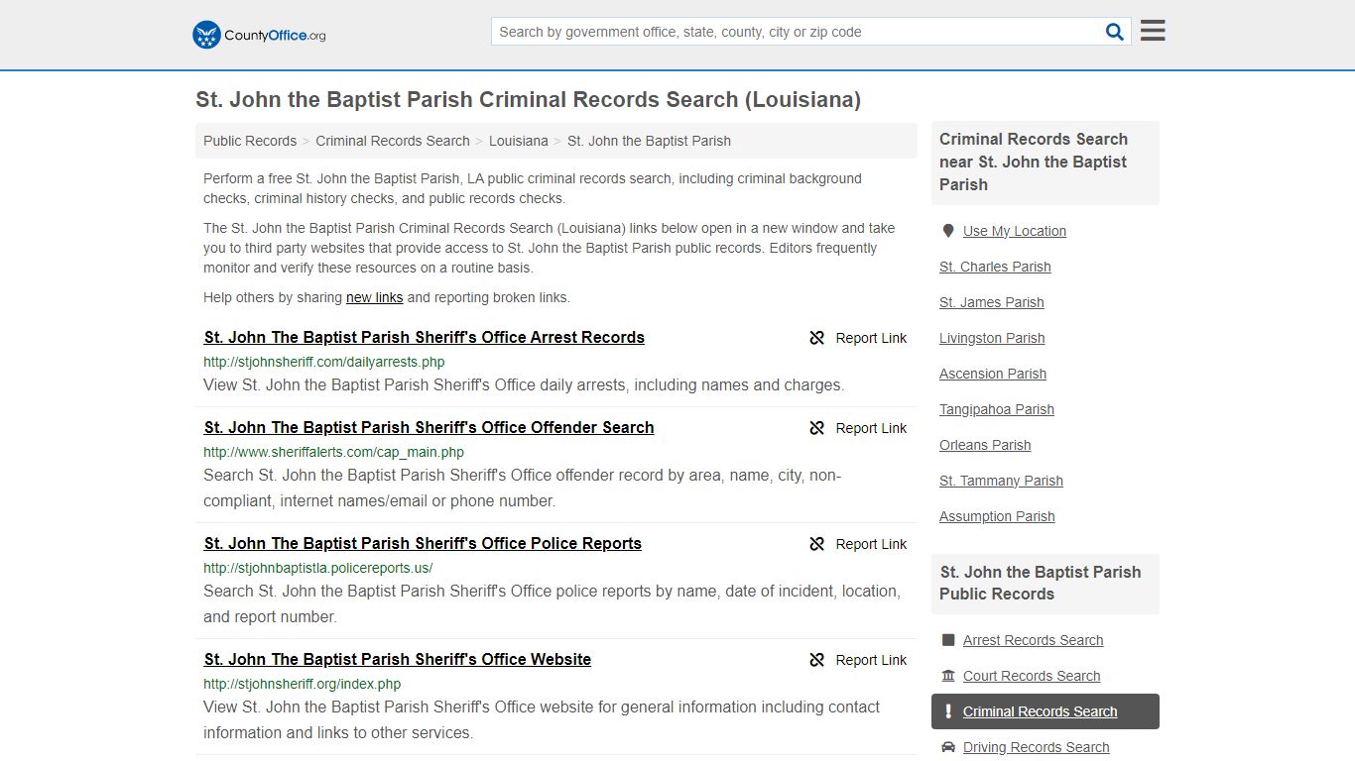Open the hamburger menu icon
The height and width of the screenshot is (761, 1355).
pos(1153,31)
